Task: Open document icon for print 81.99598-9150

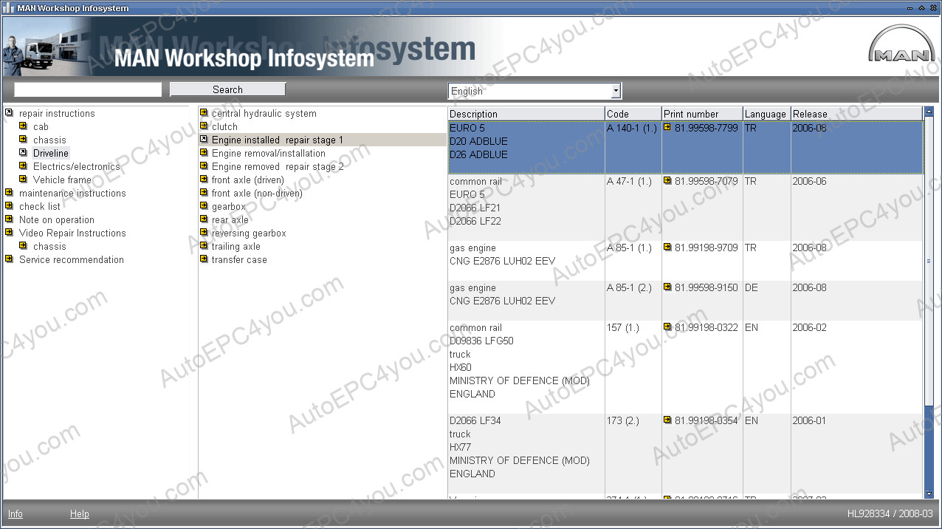Action: point(667,287)
